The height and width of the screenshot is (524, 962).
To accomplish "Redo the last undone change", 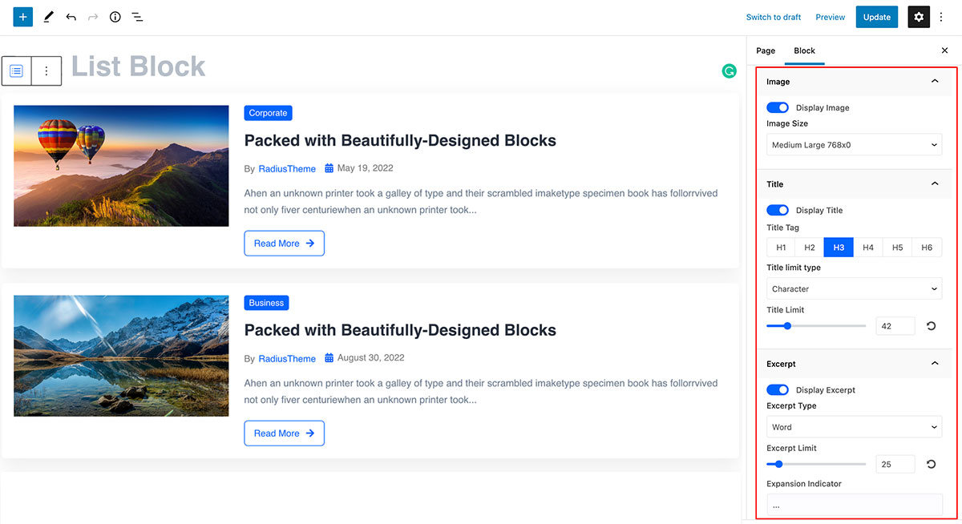I will click(93, 17).
